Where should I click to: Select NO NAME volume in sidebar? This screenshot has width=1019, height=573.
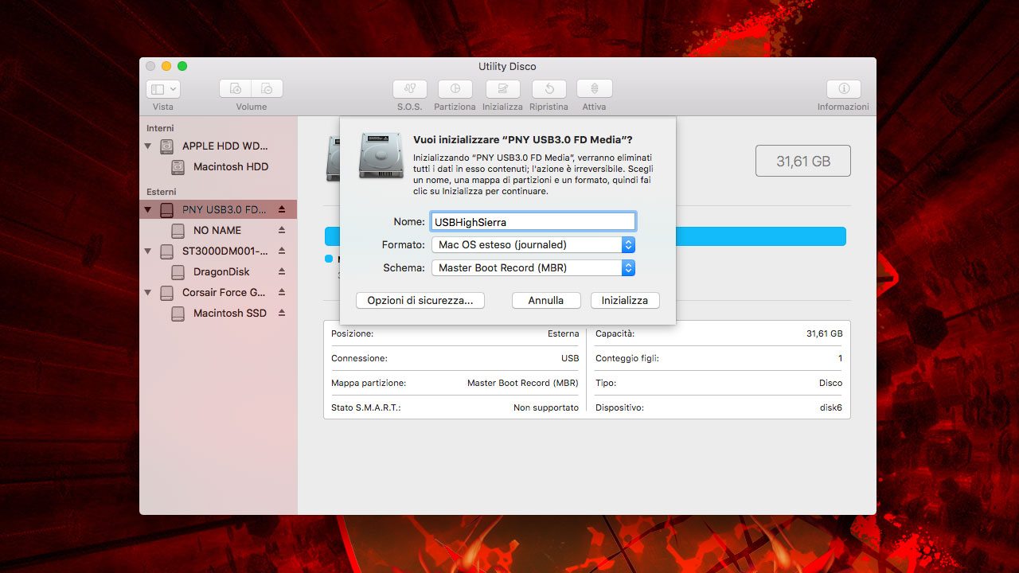pos(217,230)
